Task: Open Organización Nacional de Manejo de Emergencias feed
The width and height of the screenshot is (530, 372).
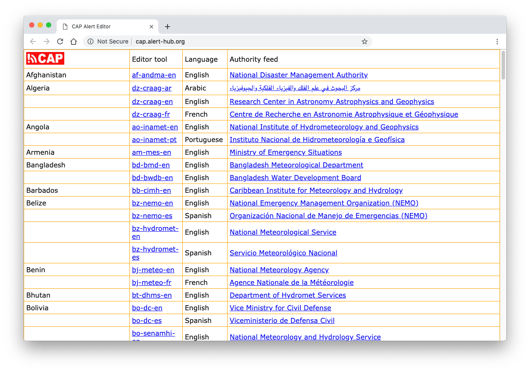Action: (x=329, y=216)
